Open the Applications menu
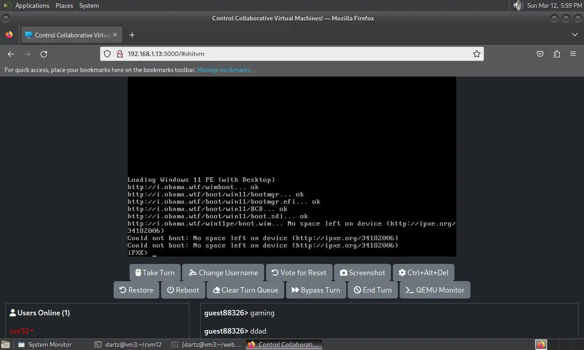This screenshot has width=584, height=350. click(x=32, y=5)
